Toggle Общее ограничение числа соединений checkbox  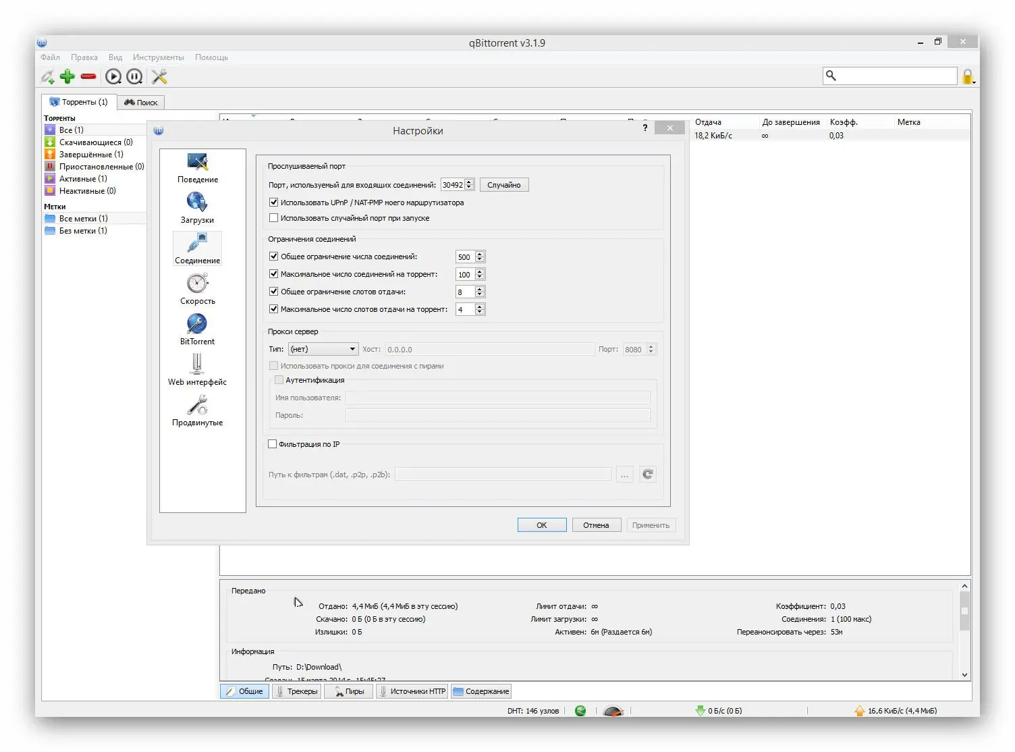273,257
